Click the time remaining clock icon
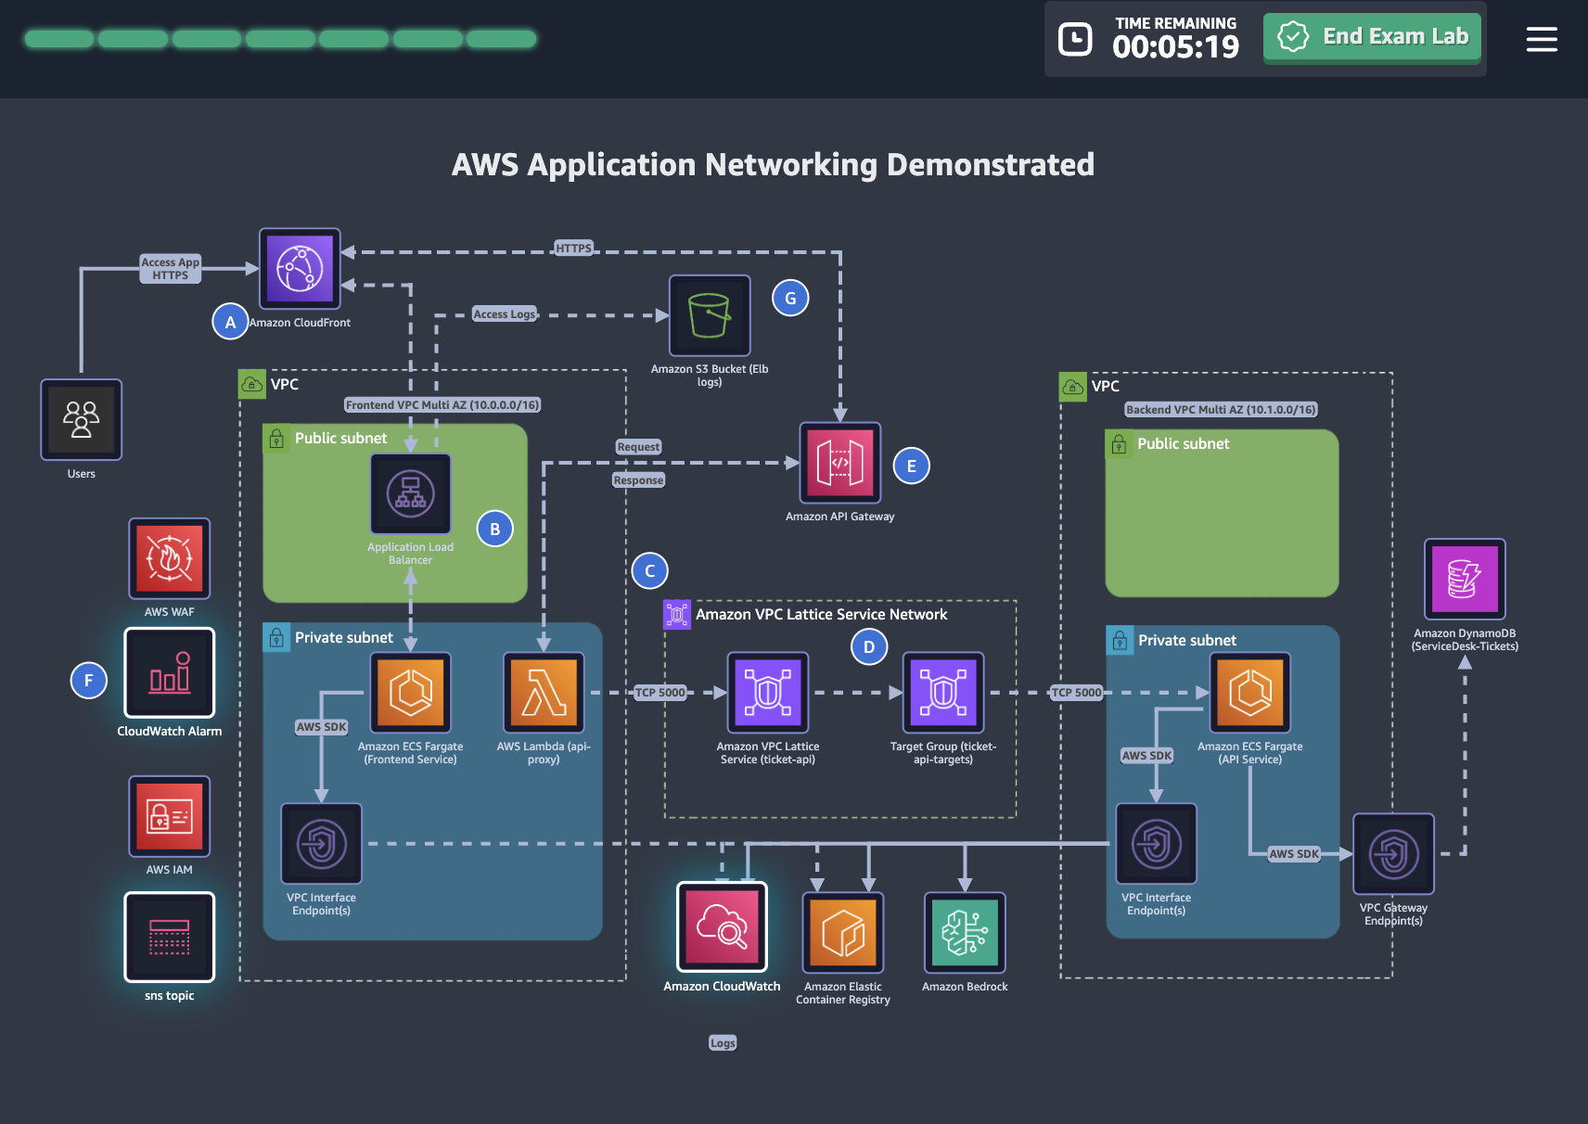Screen dimensions: 1588x1124 (1076, 39)
